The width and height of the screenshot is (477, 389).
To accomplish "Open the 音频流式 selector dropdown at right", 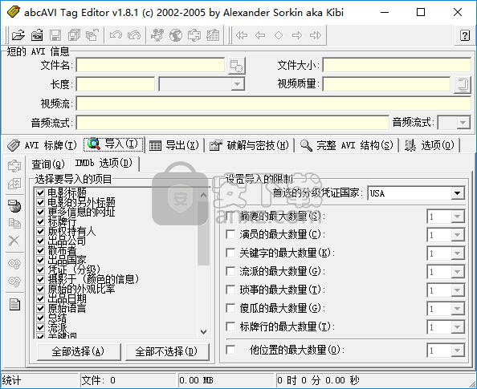I will (x=463, y=123).
